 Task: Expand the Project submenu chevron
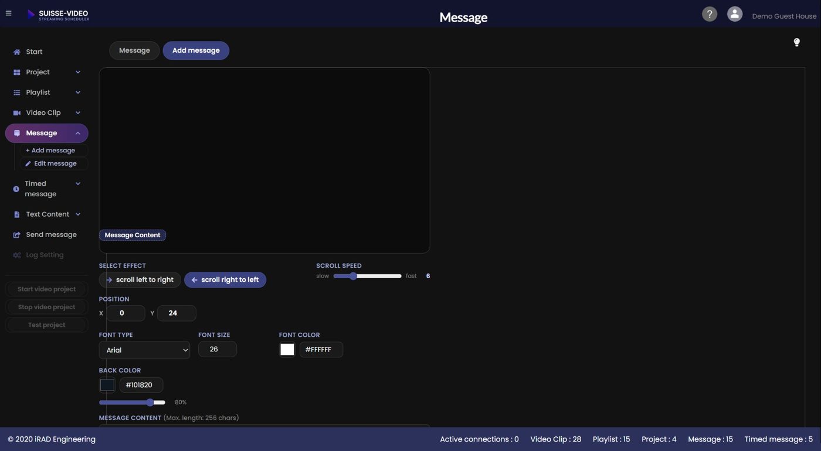coord(78,72)
